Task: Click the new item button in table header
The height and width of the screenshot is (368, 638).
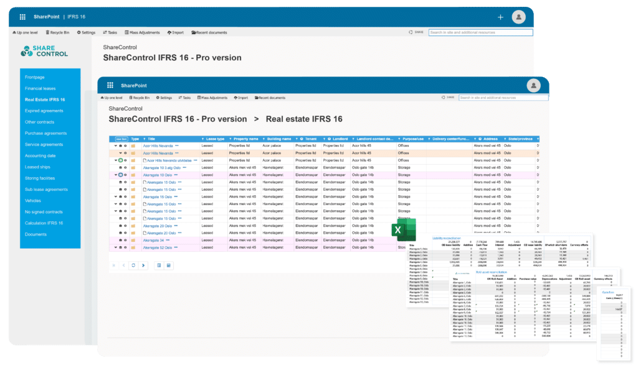Action: coord(121,139)
